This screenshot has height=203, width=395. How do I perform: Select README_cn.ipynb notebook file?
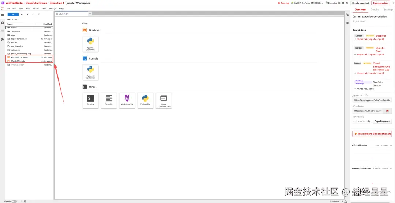pyautogui.click(x=30, y=57)
